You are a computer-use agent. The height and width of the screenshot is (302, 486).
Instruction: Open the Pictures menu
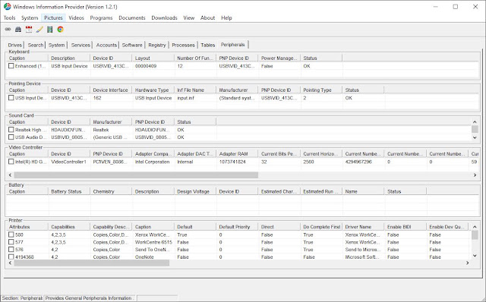(x=53, y=17)
